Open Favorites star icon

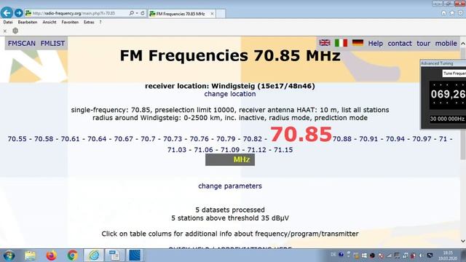pyautogui.click(x=452, y=13)
